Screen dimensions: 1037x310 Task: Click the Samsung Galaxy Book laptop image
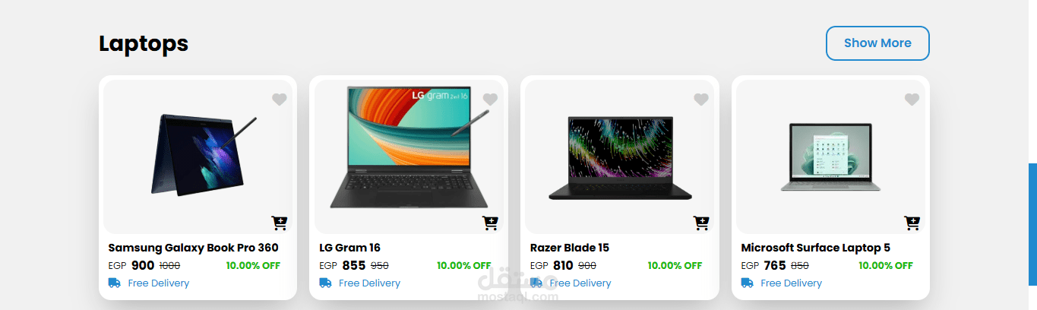tap(201, 153)
